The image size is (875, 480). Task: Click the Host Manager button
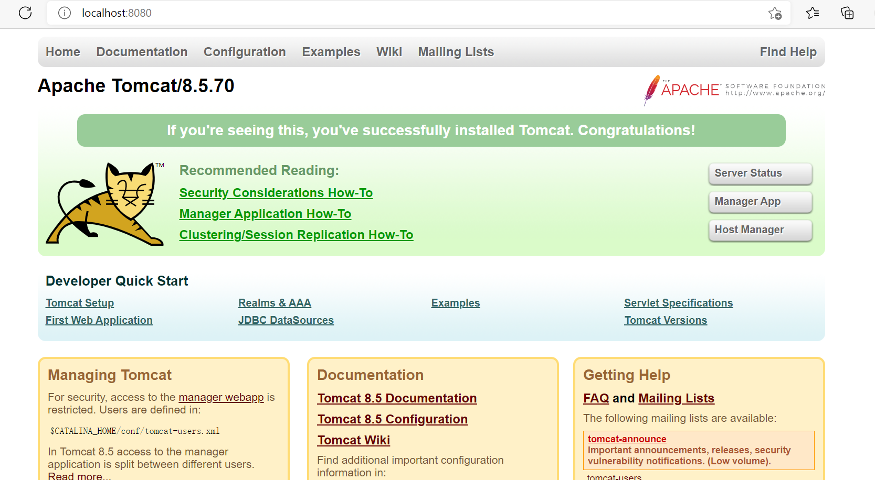(761, 230)
